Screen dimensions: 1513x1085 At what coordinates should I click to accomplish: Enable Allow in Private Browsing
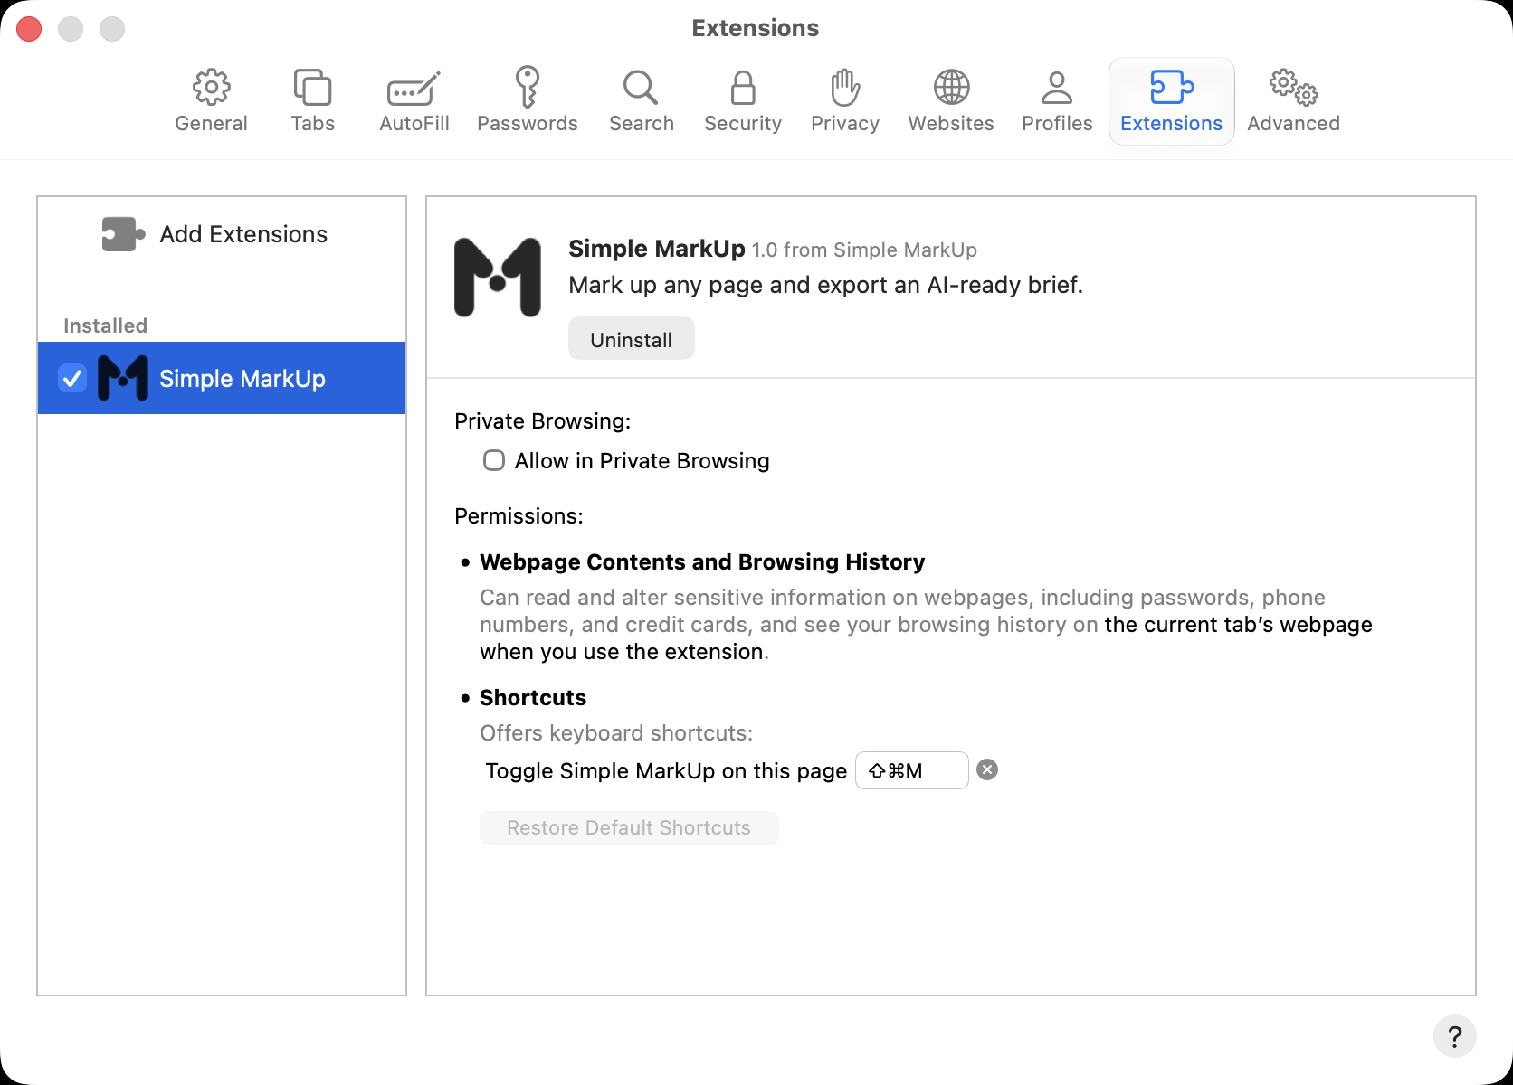[494, 461]
